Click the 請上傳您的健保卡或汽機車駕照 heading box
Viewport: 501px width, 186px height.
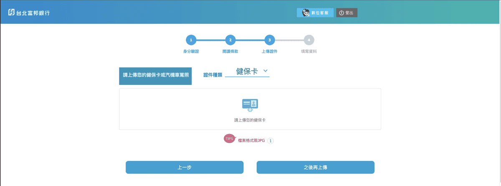155,76
